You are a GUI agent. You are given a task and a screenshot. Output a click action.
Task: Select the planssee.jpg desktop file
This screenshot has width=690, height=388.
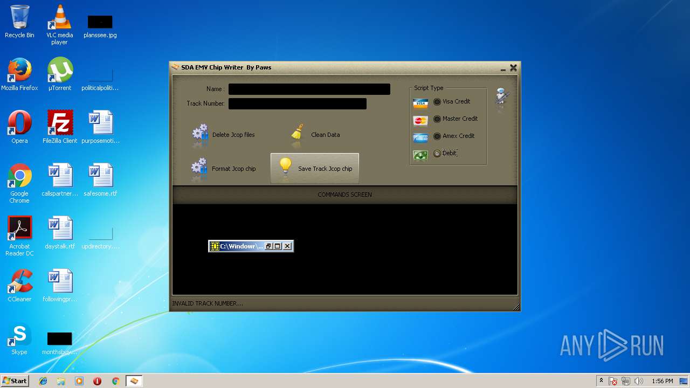(100, 25)
